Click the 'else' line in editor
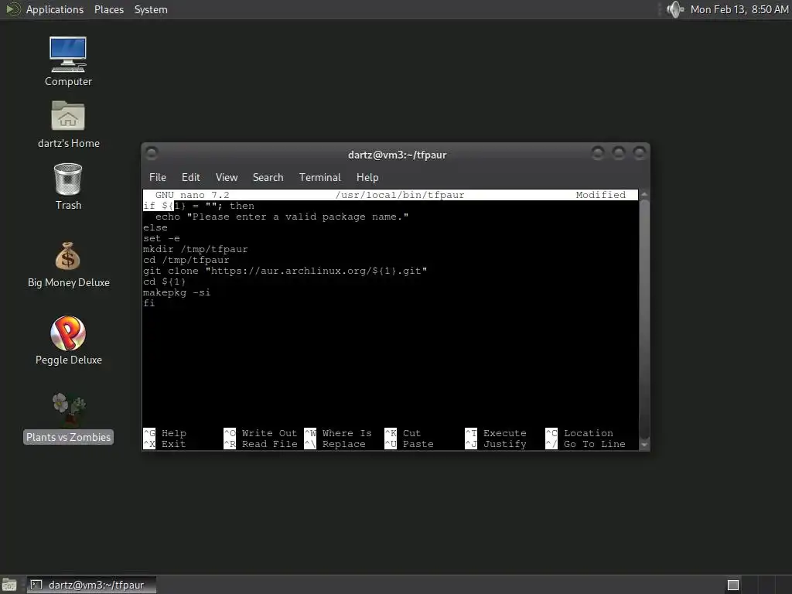 [x=155, y=227]
